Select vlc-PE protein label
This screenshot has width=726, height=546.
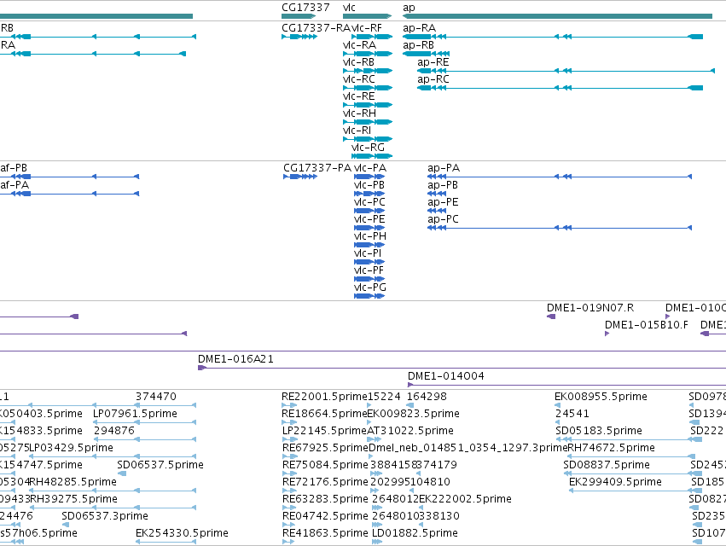369,219
